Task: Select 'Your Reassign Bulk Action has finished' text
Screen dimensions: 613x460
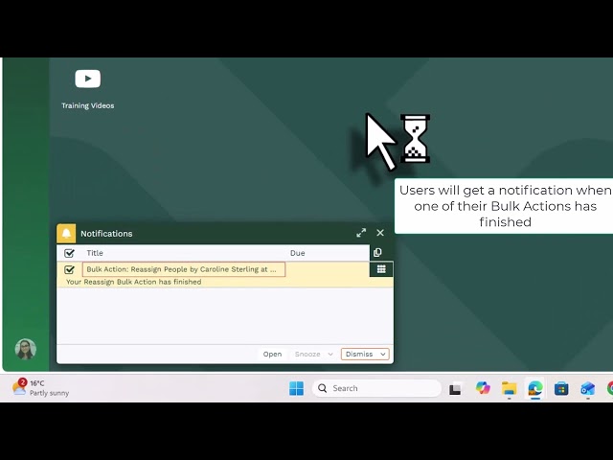Action: pyautogui.click(x=134, y=282)
